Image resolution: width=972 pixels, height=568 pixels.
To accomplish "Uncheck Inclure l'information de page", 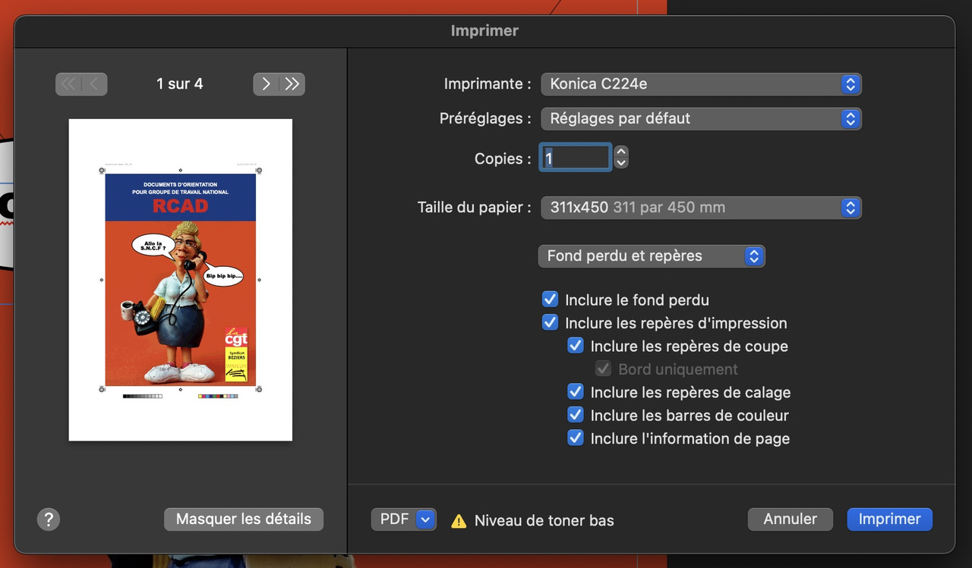I will (576, 438).
